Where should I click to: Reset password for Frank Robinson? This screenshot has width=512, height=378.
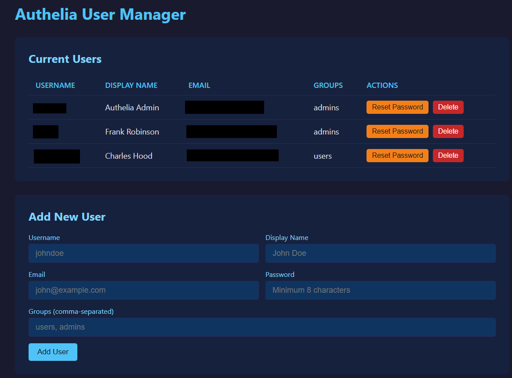[x=397, y=131]
